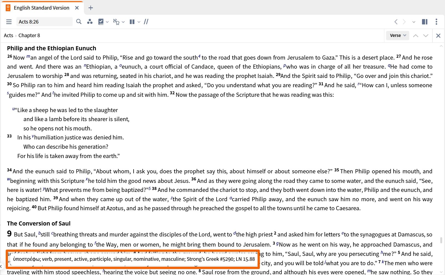
Task: Open cross-reference r before 'How can I'
Action: pos(358,84)
